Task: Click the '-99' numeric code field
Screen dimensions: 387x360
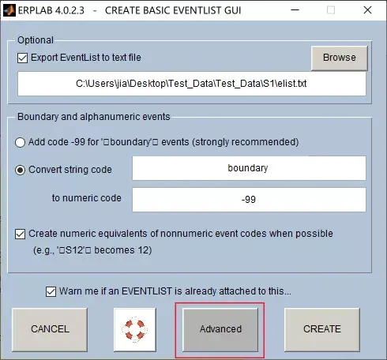Action: click(249, 200)
